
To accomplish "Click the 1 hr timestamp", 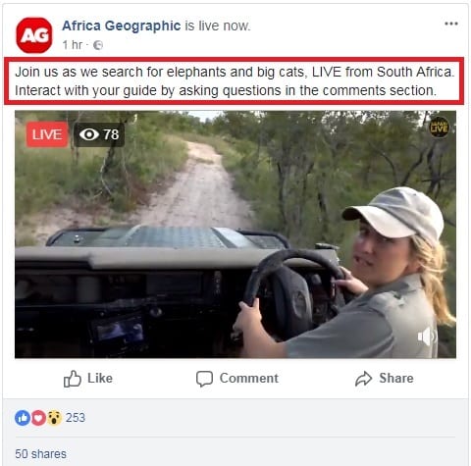I will [73, 45].
